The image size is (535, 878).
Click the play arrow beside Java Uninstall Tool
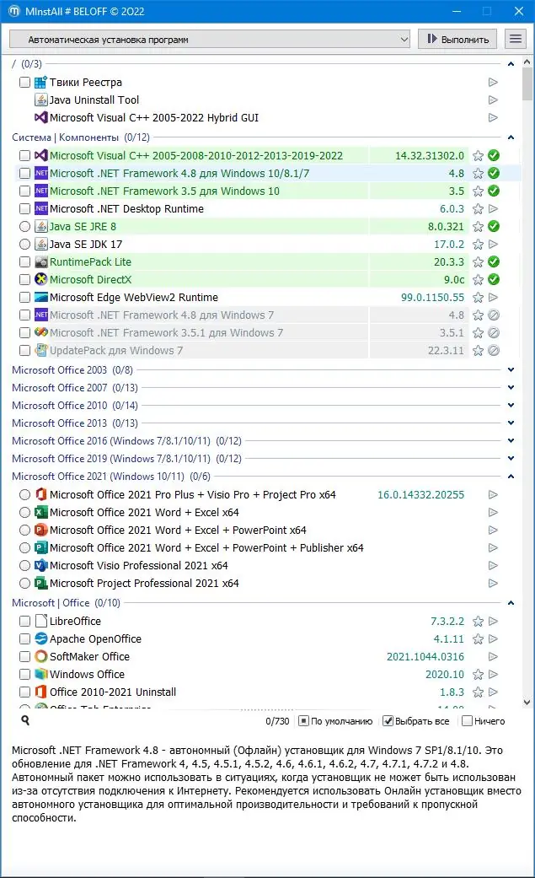click(493, 100)
